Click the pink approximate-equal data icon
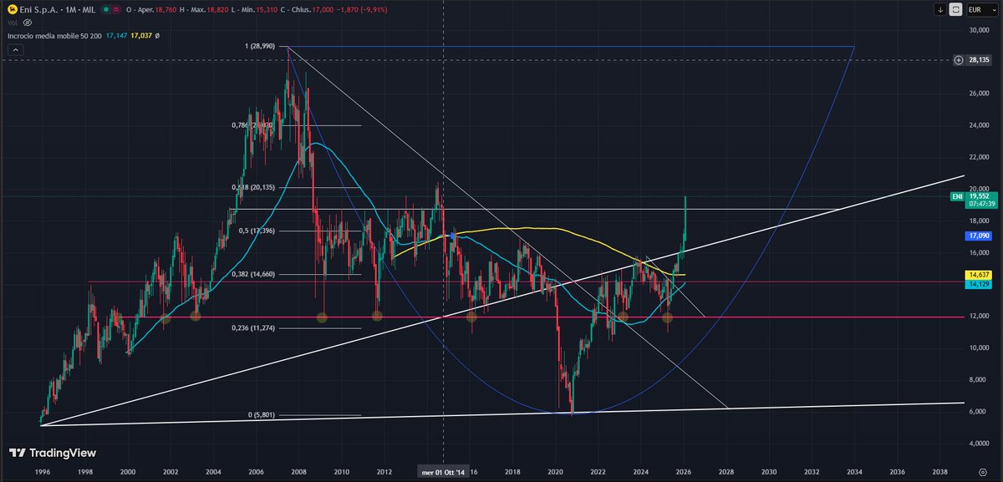The width and height of the screenshot is (1003, 482). point(116,10)
